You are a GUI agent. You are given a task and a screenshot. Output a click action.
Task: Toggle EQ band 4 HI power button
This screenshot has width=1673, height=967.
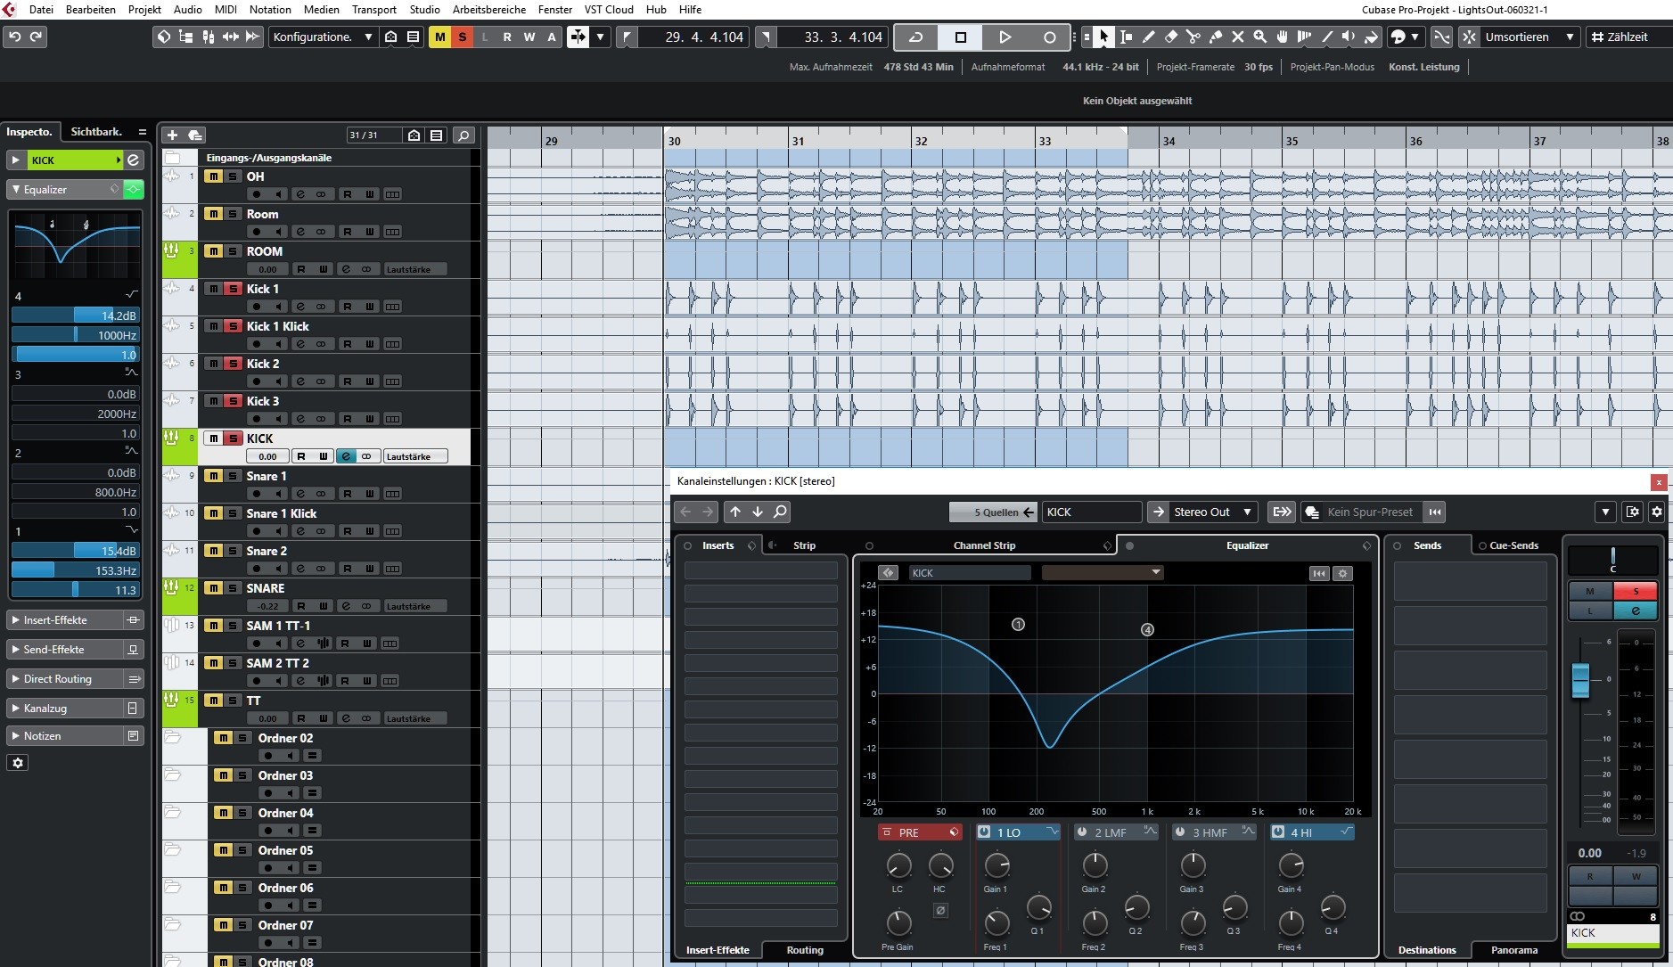[1278, 832]
